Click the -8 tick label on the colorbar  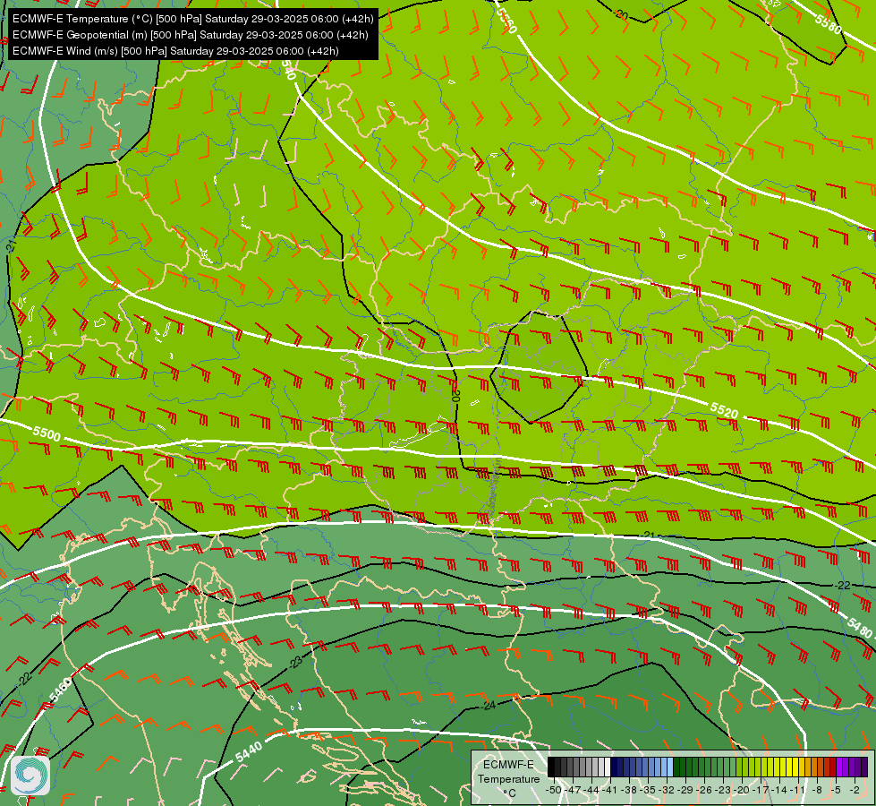click(x=817, y=790)
